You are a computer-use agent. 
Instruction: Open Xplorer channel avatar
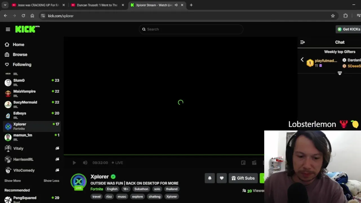tap(78, 181)
